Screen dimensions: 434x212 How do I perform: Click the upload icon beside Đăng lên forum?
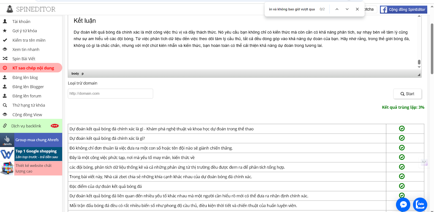pos(5,96)
